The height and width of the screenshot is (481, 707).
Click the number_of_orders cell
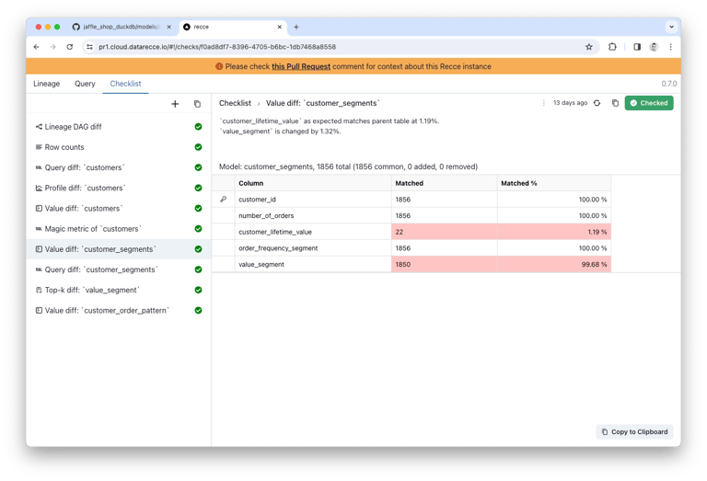pos(313,216)
